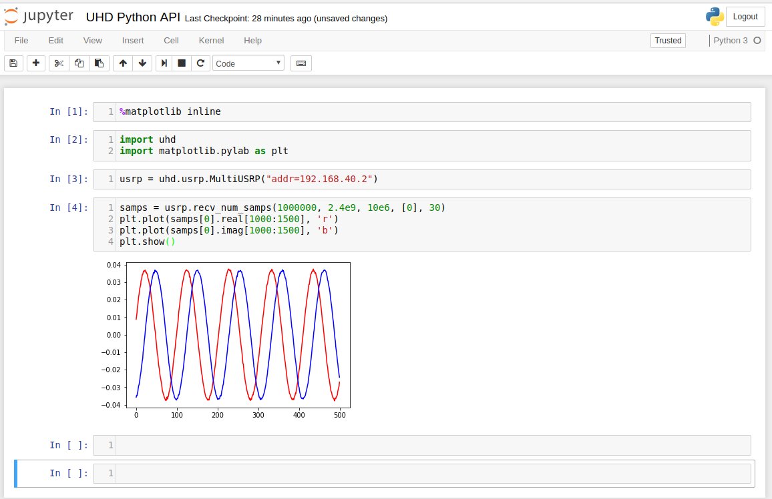
Task: Click the Trusted notebook button
Action: point(668,40)
